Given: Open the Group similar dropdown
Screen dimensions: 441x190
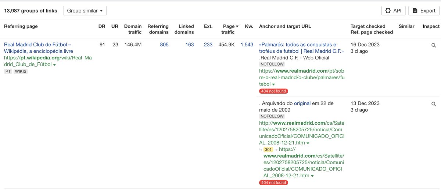Looking at the screenshot, I should click(x=85, y=11).
